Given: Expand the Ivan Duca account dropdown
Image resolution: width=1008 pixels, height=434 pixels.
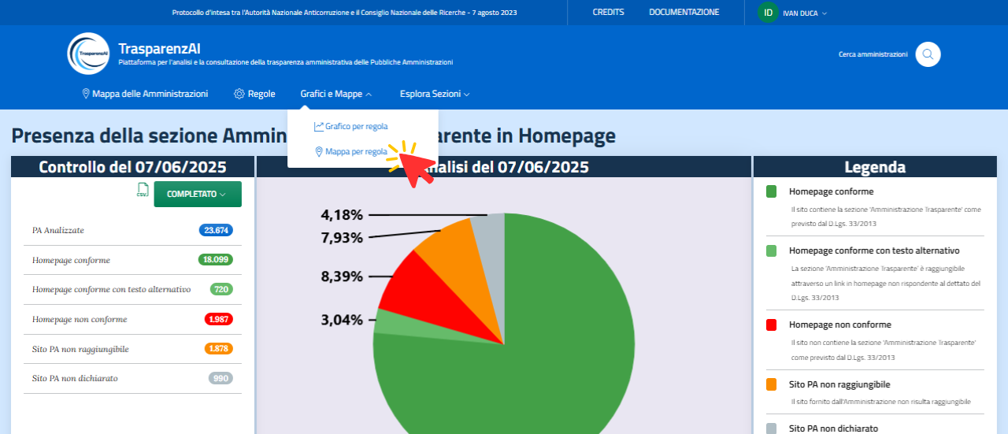Looking at the screenshot, I should click(x=805, y=13).
